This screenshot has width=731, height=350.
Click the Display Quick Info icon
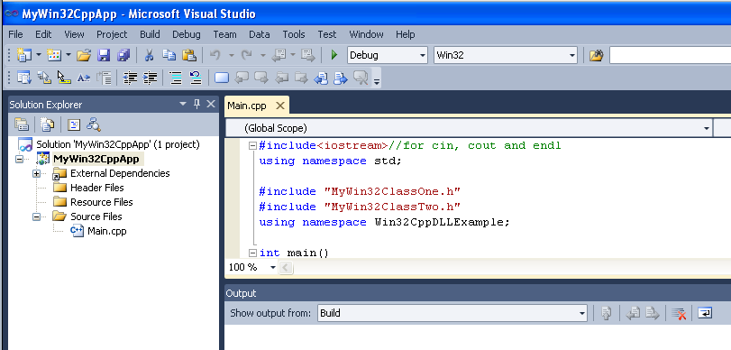pos(64,78)
